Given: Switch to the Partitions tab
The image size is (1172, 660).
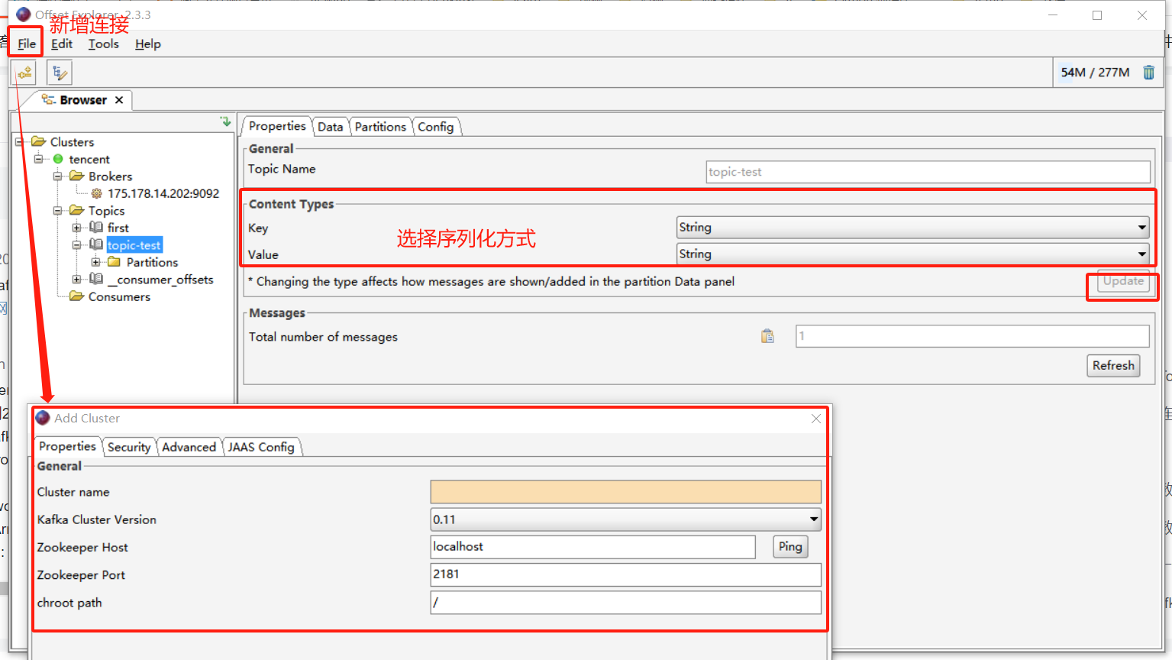Looking at the screenshot, I should coord(380,127).
